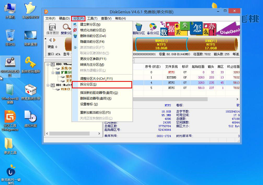Image resolution: width=263 pixels, height=185 pixels.
Task: Select the EXTEND partition row in table
Action: [x=186, y=77]
